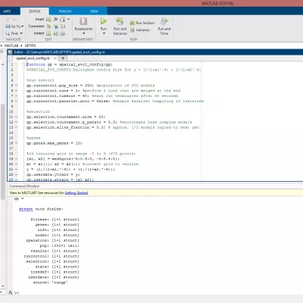Click the Run Section icon

(133, 23)
